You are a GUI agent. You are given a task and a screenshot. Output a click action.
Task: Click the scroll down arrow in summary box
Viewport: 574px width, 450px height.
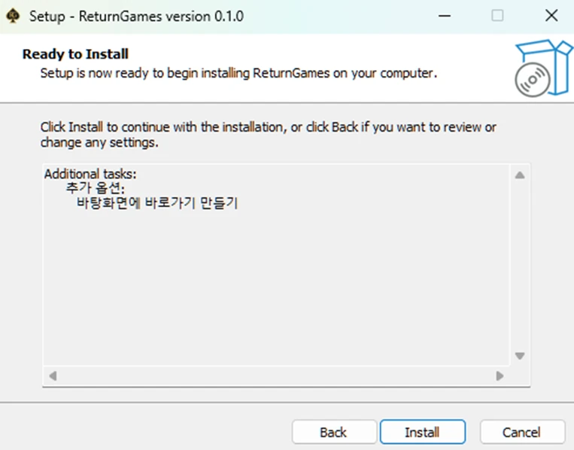[x=520, y=355]
